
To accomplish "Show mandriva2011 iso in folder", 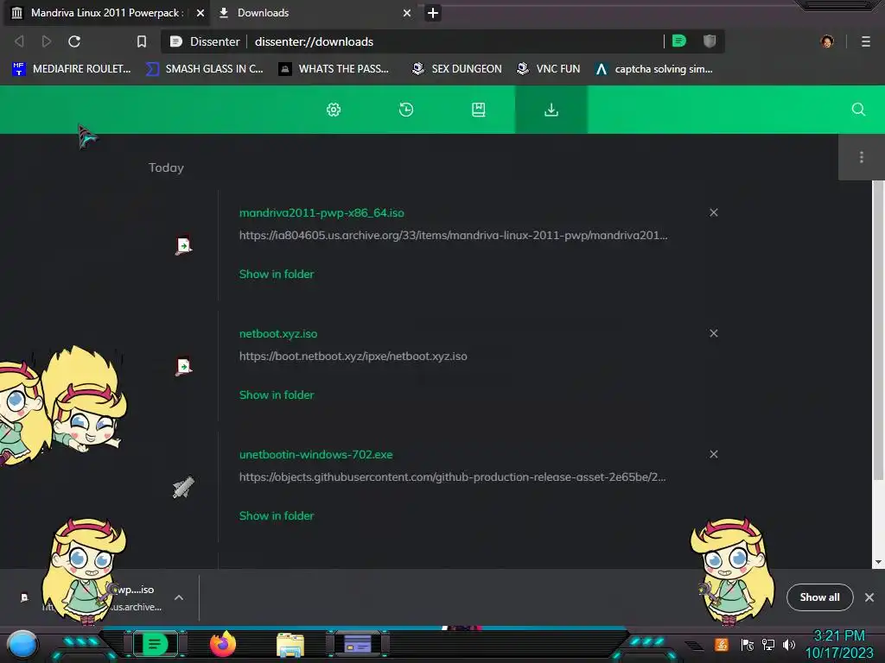I will 277,274.
